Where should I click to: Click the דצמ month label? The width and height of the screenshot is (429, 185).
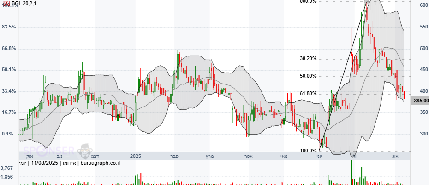[94, 157]
